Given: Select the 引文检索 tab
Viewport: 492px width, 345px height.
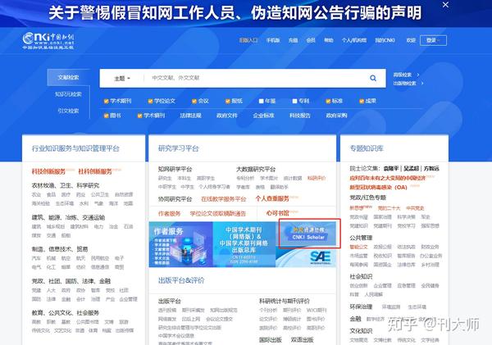Looking at the screenshot, I should (x=68, y=111).
